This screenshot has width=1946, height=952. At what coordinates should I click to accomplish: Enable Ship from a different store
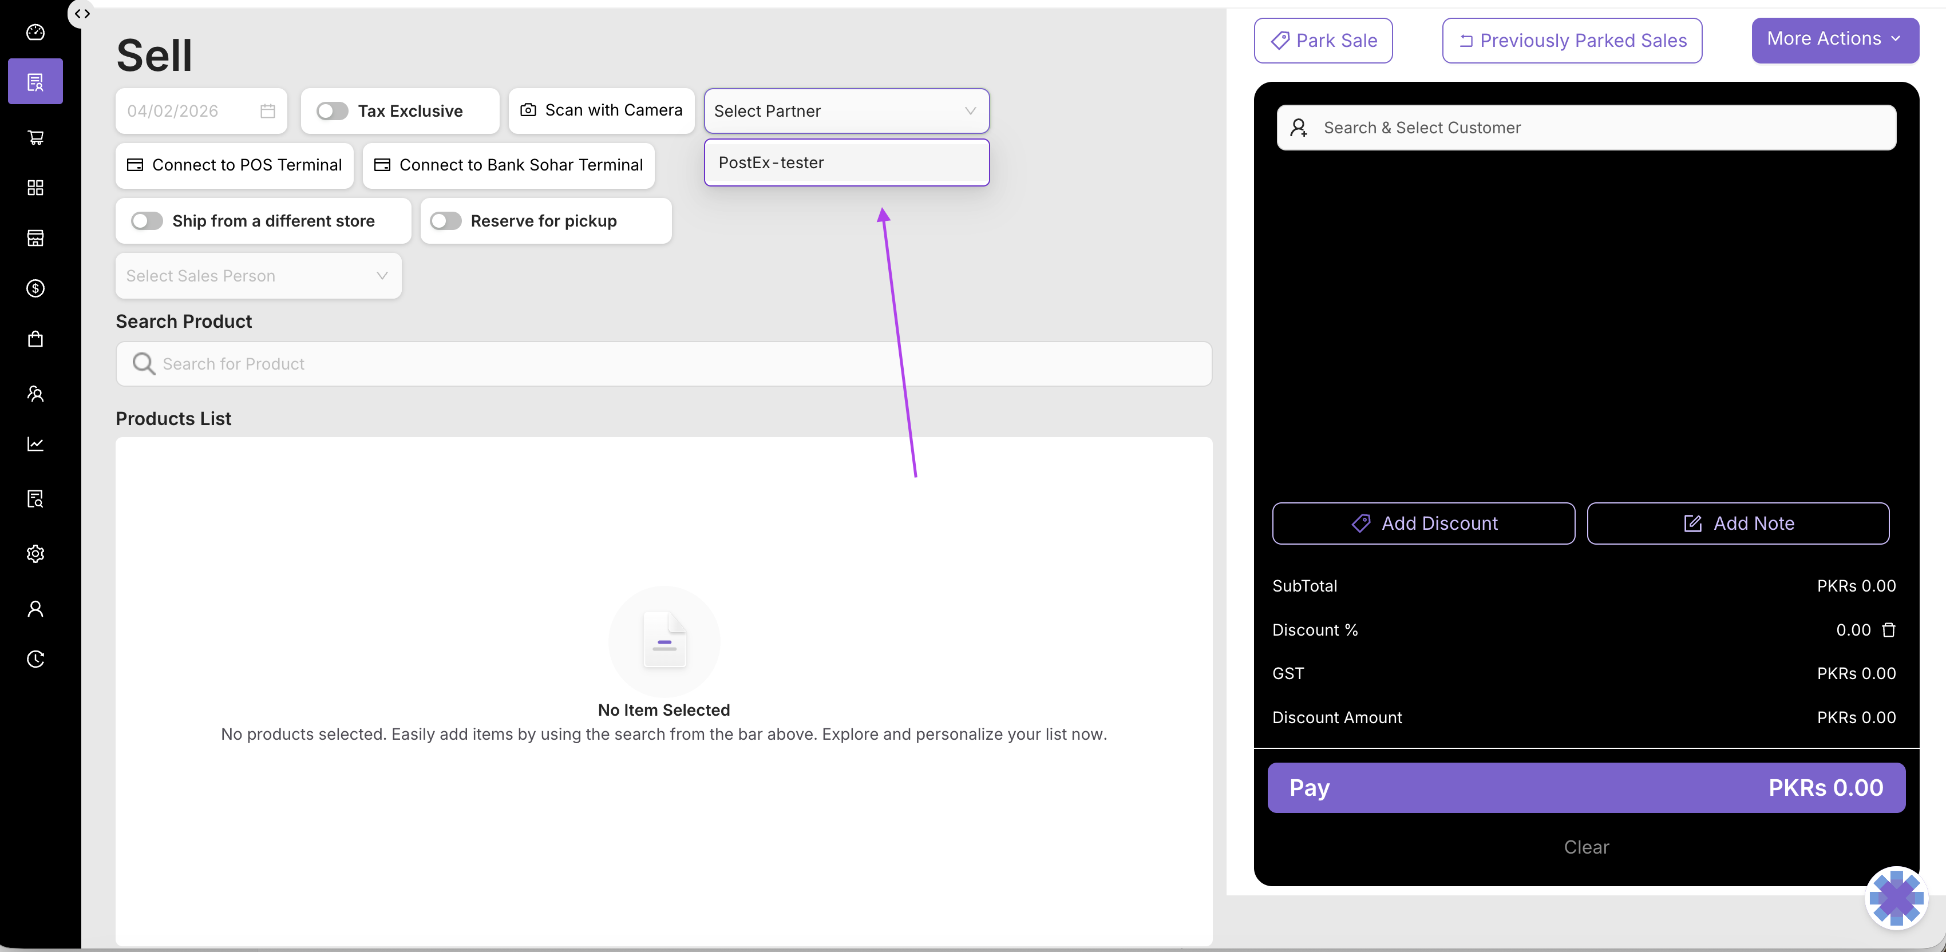tap(147, 220)
